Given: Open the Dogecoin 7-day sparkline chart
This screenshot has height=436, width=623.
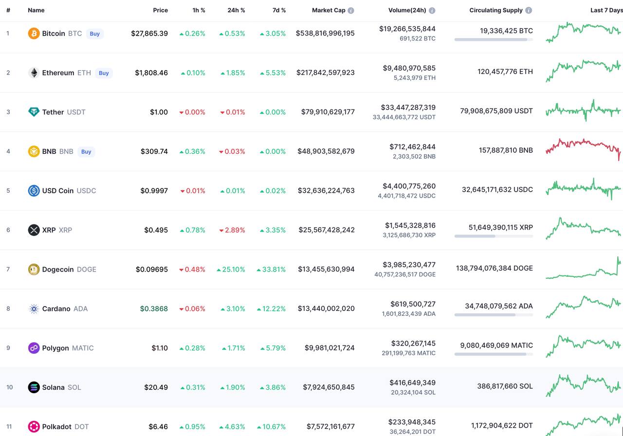Looking at the screenshot, I should click(x=583, y=269).
